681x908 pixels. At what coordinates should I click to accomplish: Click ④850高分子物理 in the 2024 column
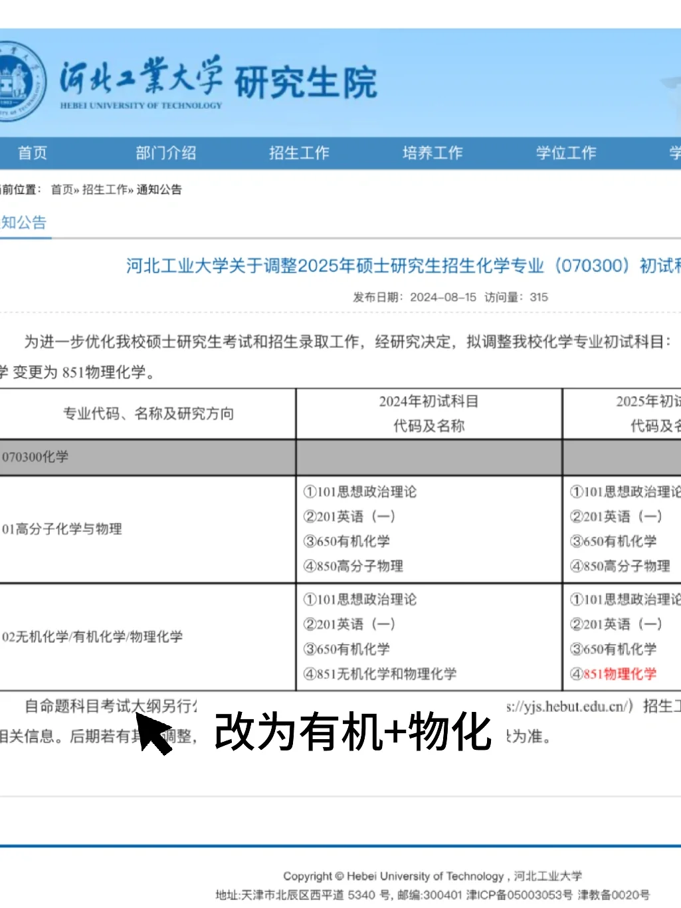point(353,566)
